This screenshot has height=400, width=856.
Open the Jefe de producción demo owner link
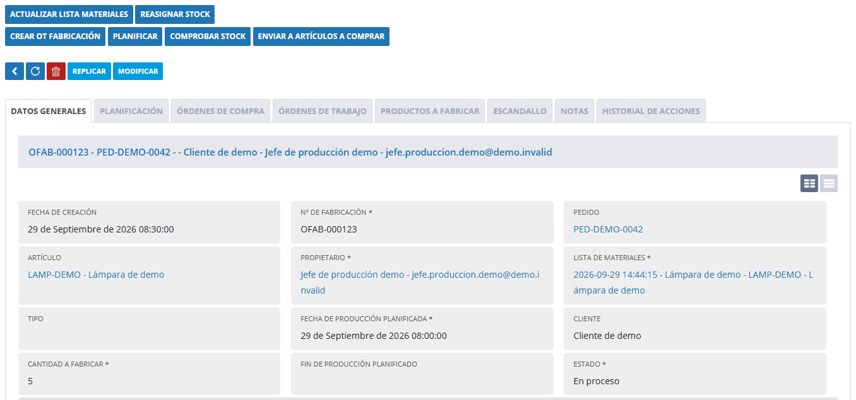[420, 283]
